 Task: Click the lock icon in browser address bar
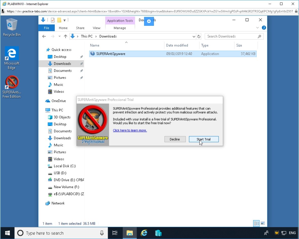click(x=296, y=11)
